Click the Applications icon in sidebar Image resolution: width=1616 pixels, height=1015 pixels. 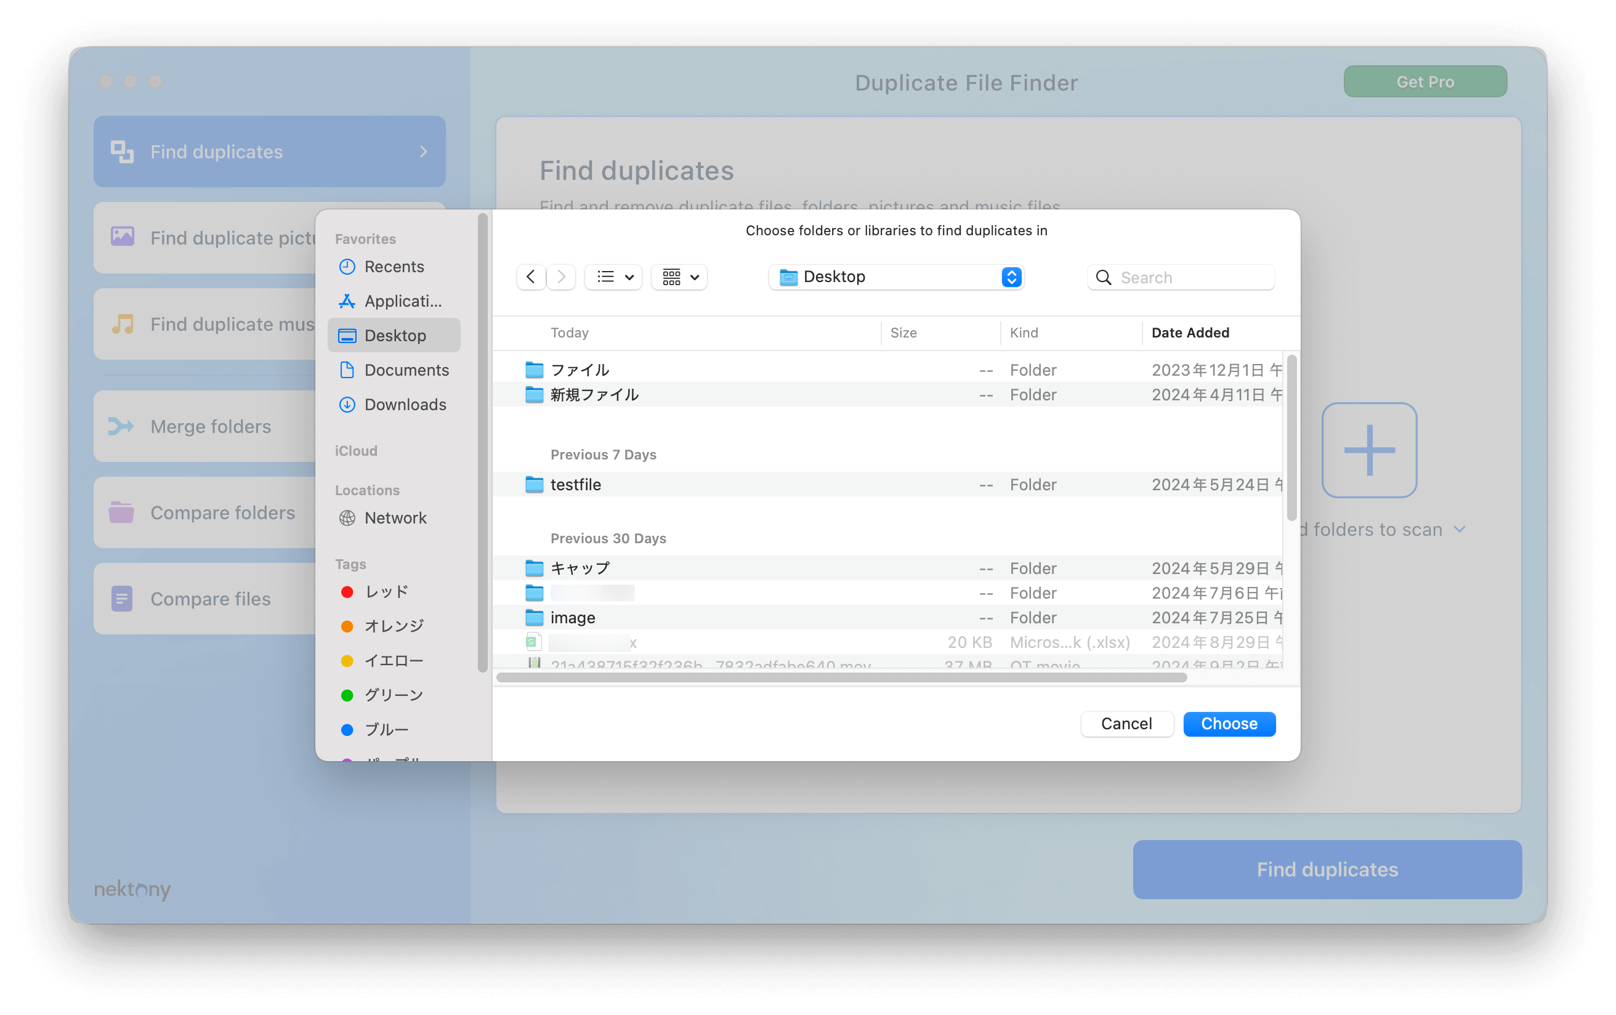(347, 301)
